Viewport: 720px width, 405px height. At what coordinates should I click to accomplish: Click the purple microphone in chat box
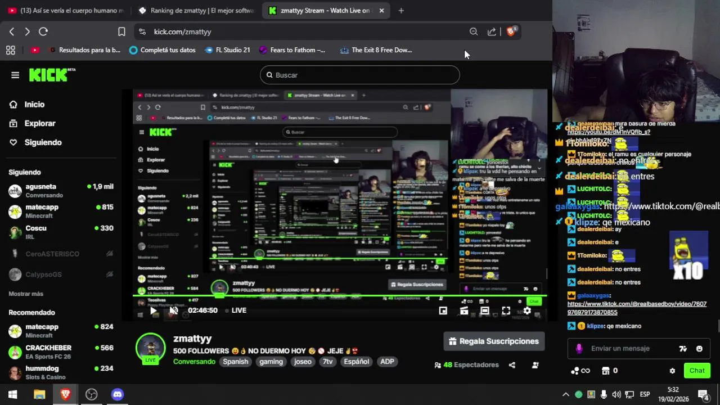tap(579, 349)
